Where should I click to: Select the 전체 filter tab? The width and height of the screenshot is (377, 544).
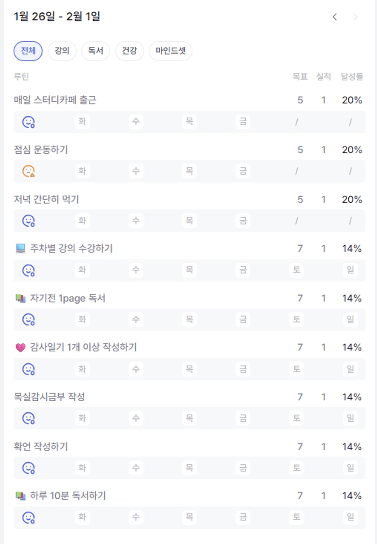pyautogui.click(x=28, y=51)
